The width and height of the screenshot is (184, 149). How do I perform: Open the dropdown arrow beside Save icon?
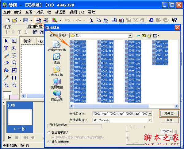[31, 21]
